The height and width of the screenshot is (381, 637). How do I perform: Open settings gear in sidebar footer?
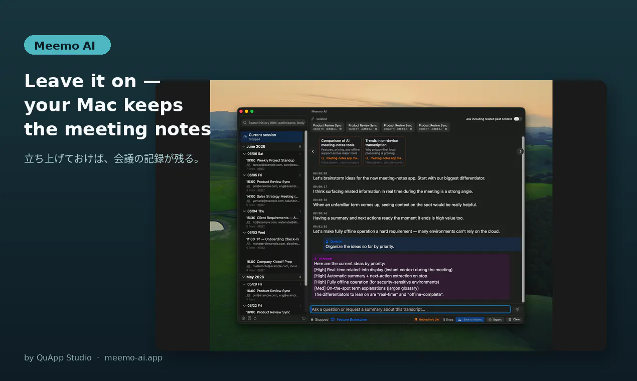point(243,318)
